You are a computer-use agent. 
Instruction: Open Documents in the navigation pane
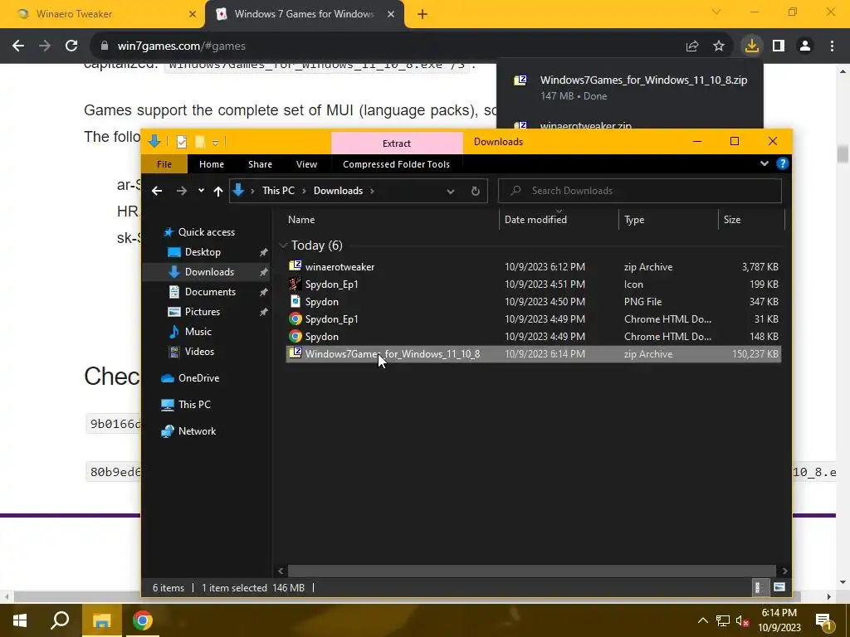pyautogui.click(x=210, y=291)
